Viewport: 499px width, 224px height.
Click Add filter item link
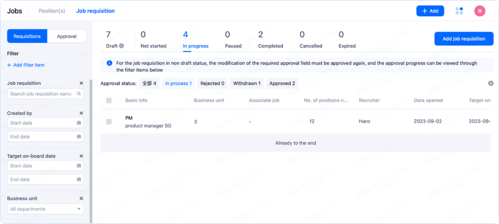point(26,65)
